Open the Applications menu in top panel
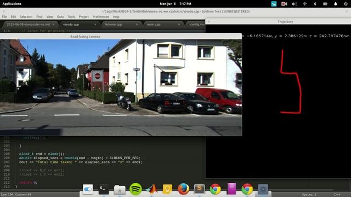 12,4
